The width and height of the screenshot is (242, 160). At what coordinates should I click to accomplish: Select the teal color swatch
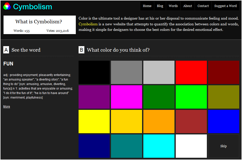coord(127,146)
